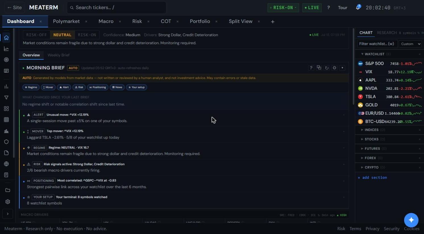Click the help question mark in header
Viewport: 424px width, 234px height.
329,8
